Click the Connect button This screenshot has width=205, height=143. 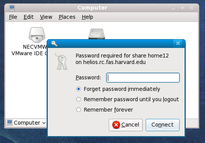(x=163, y=125)
